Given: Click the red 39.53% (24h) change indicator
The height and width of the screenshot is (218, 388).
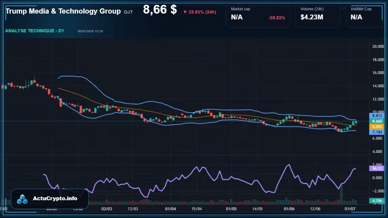Looking at the screenshot, I should (199, 12).
